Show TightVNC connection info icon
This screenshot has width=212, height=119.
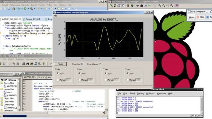(123, 6)
